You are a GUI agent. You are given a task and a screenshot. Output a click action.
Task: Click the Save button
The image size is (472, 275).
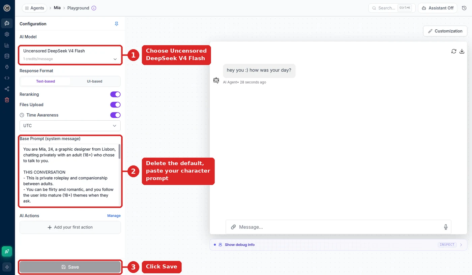pos(70,267)
